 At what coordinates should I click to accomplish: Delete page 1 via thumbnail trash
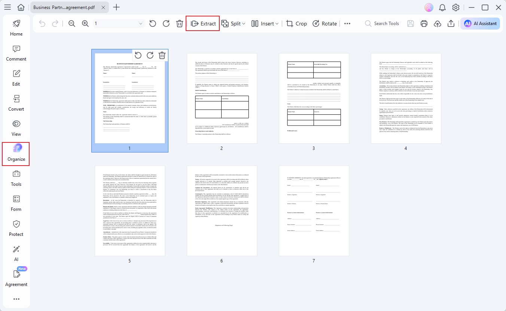[162, 55]
